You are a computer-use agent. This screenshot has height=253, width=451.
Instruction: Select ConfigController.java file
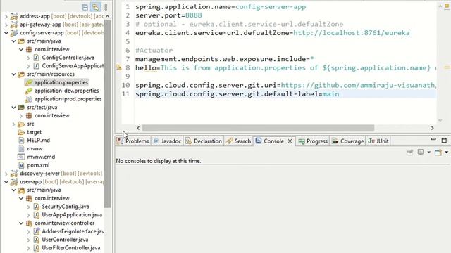[68, 58]
